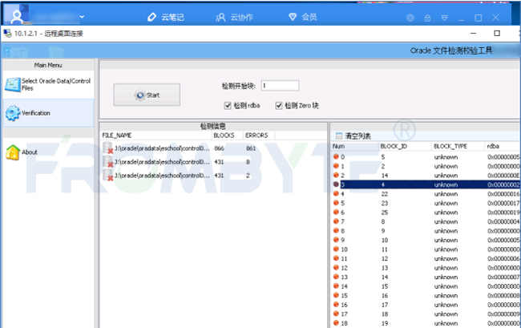Select the Verification gear icon

(x=13, y=113)
